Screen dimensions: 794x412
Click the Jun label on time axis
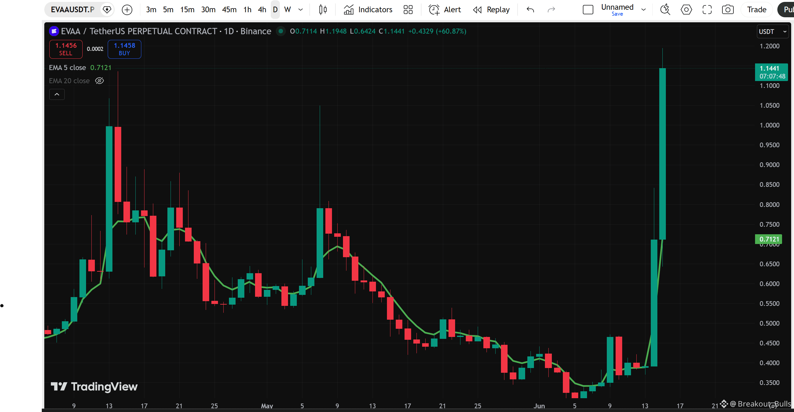click(539, 406)
